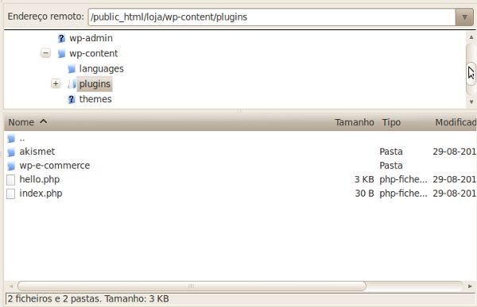This screenshot has width=477, height=307.
Task: Select plugins folder in the tree
Action: (95, 84)
